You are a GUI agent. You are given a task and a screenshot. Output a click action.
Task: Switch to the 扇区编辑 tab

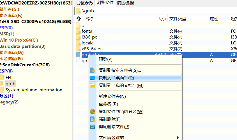[x=125, y=3]
